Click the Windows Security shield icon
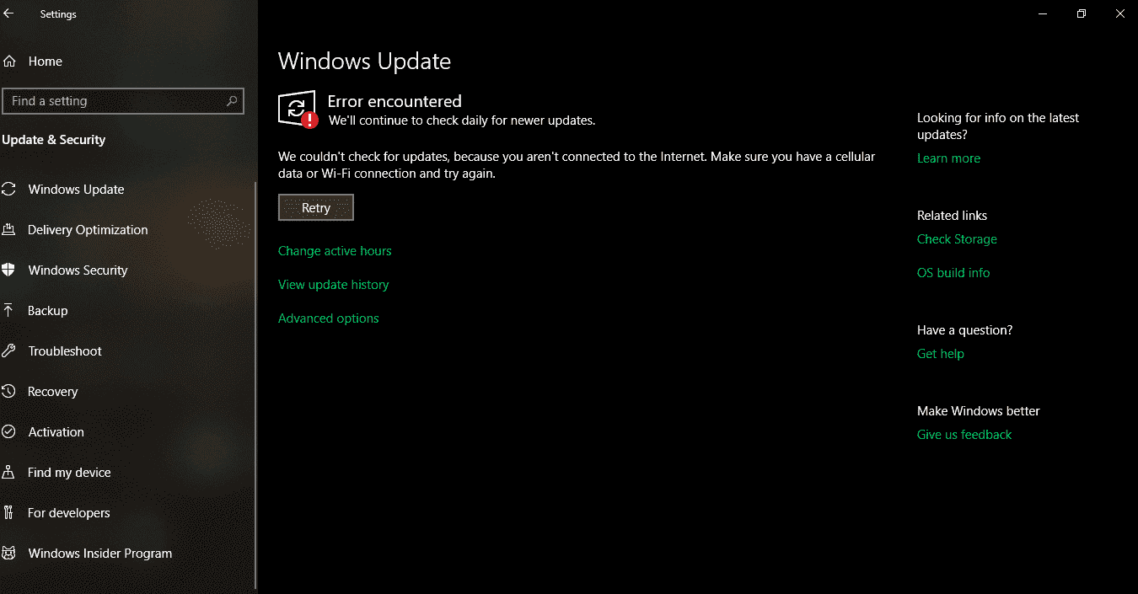 (x=9, y=270)
